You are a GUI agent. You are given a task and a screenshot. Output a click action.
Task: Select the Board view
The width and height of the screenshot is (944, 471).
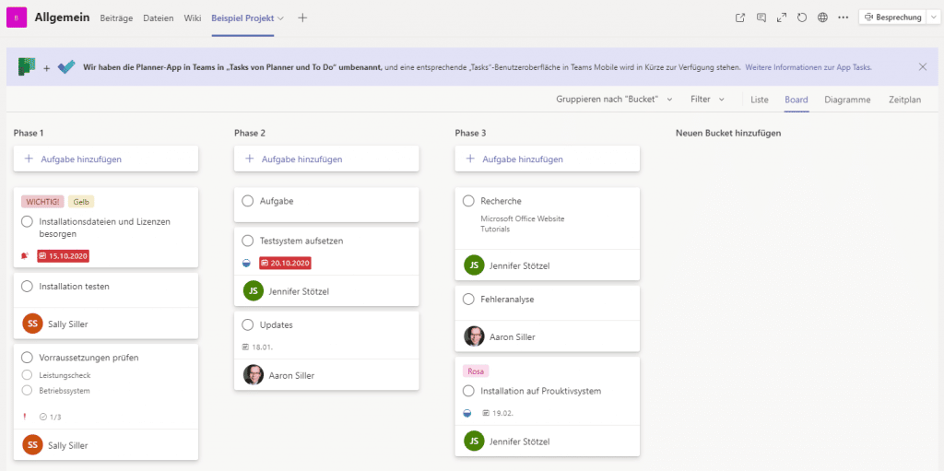tap(796, 100)
